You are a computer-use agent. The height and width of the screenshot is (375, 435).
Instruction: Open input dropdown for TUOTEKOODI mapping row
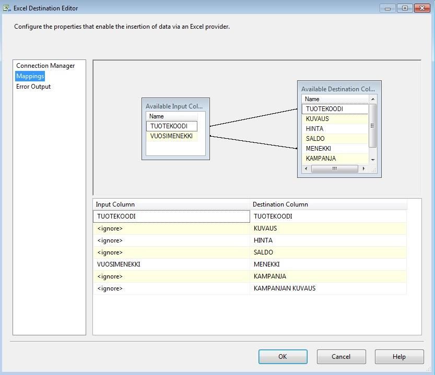click(x=171, y=216)
